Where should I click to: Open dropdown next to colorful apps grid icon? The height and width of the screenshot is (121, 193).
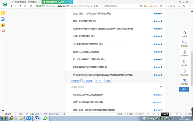tap(147, 6)
